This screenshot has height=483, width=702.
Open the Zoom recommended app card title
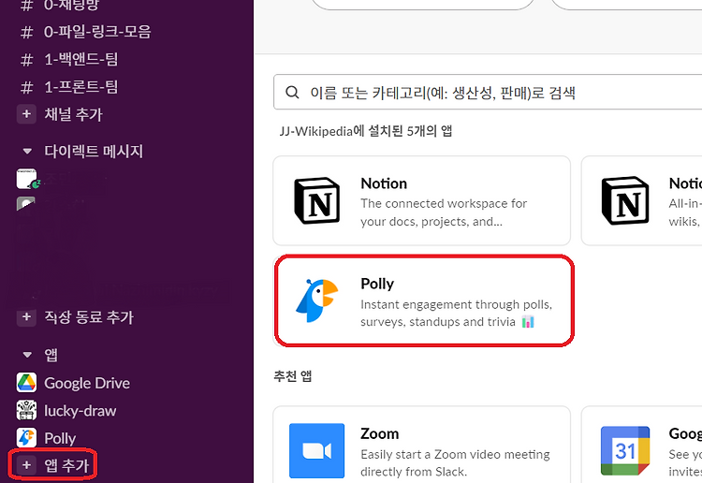pyautogui.click(x=380, y=433)
